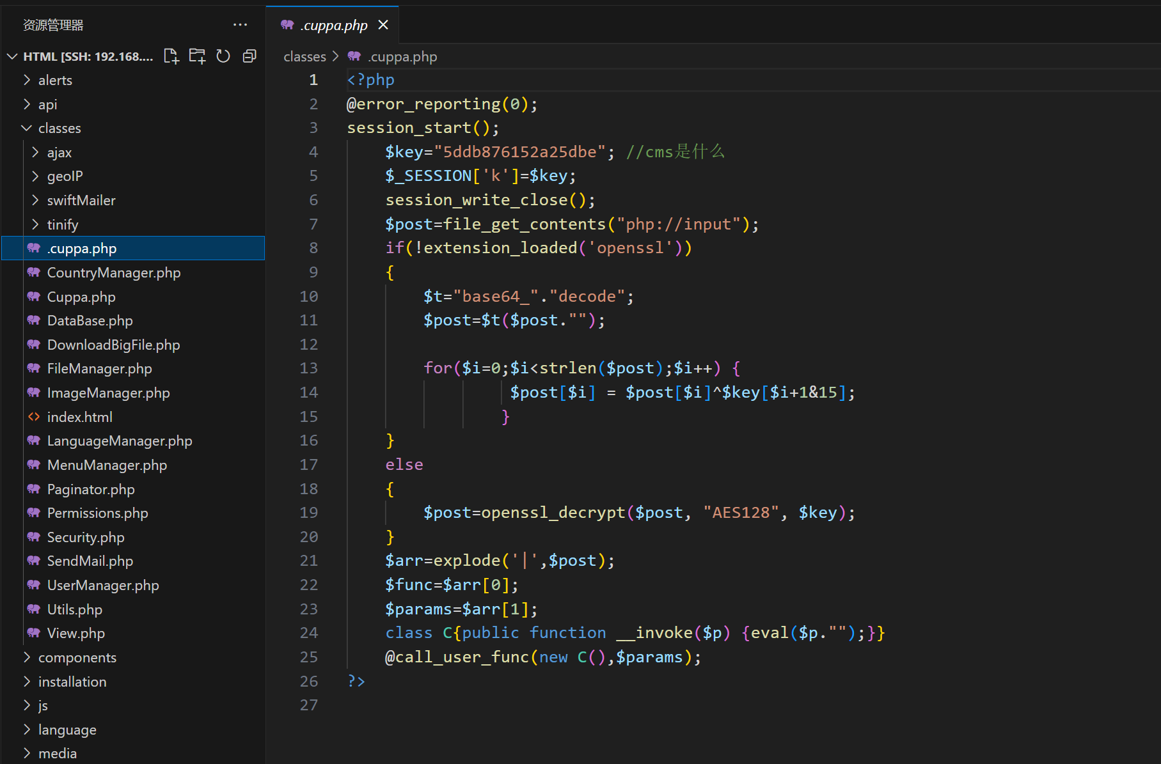1161x764 pixels.
Task: Close the .cuppa.php editor tab
Action: pyautogui.click(x=383, y=25)
